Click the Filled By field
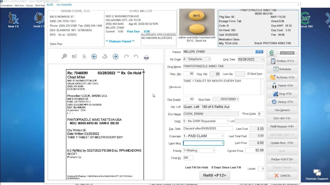Screen dimensions: 330x185 [188, 158]
